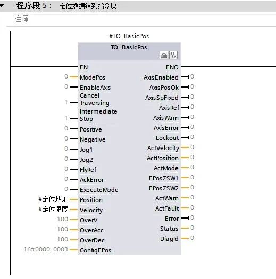
Task: Select the #TO_BasicPos instance name
Action: click(129, 36)
